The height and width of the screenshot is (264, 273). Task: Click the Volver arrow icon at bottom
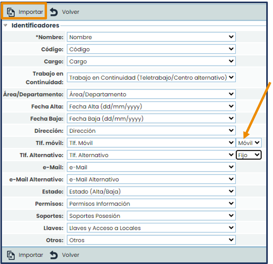click(x=54, y=255)
